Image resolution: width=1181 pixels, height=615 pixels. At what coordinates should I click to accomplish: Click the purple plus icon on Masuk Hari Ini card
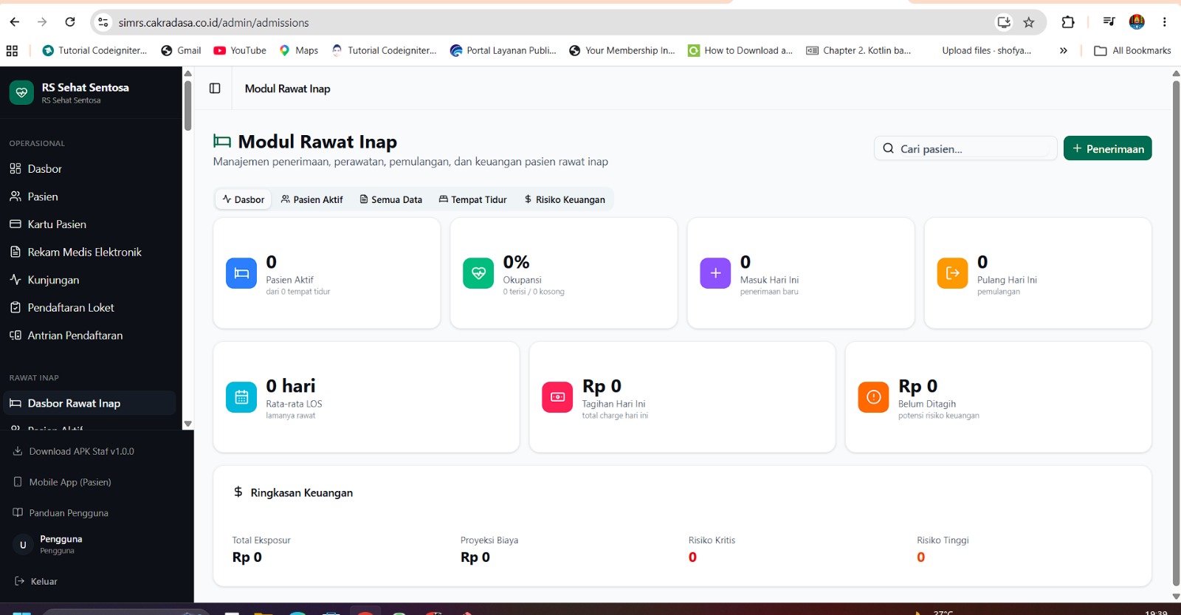(x=715, y=273)
